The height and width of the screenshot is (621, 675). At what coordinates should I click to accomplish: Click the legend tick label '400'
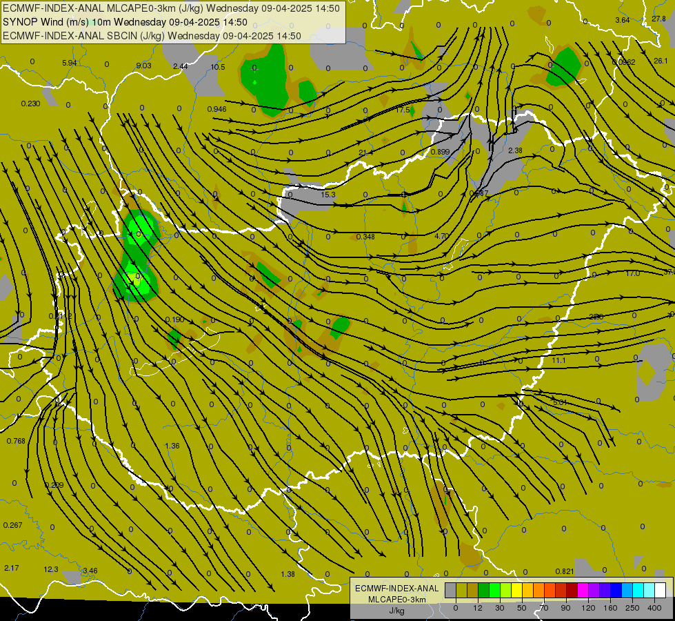coord(654,608)
